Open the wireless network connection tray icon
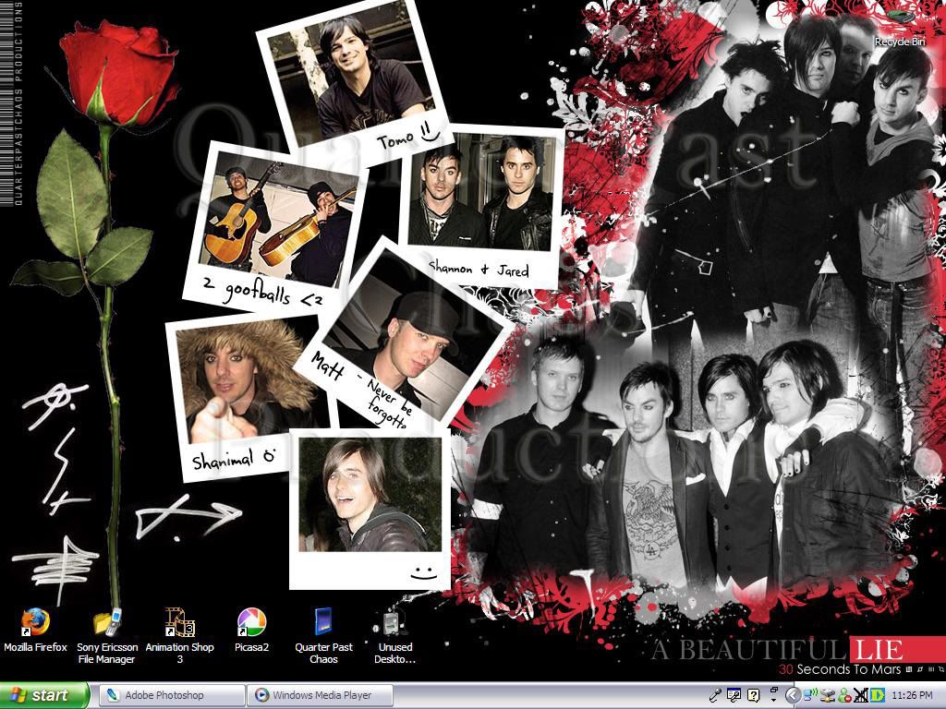The width and height of the screenshot is (946, 709). click(x=810, y=695)
